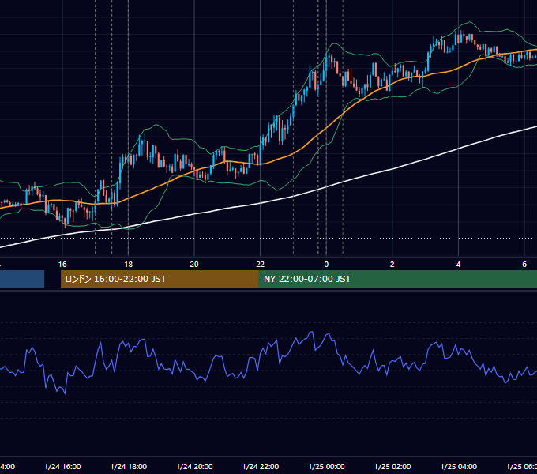Click the 20 label on the upper time axis
537x474 pixels.
pyautogui.click(x=194, y=265)
